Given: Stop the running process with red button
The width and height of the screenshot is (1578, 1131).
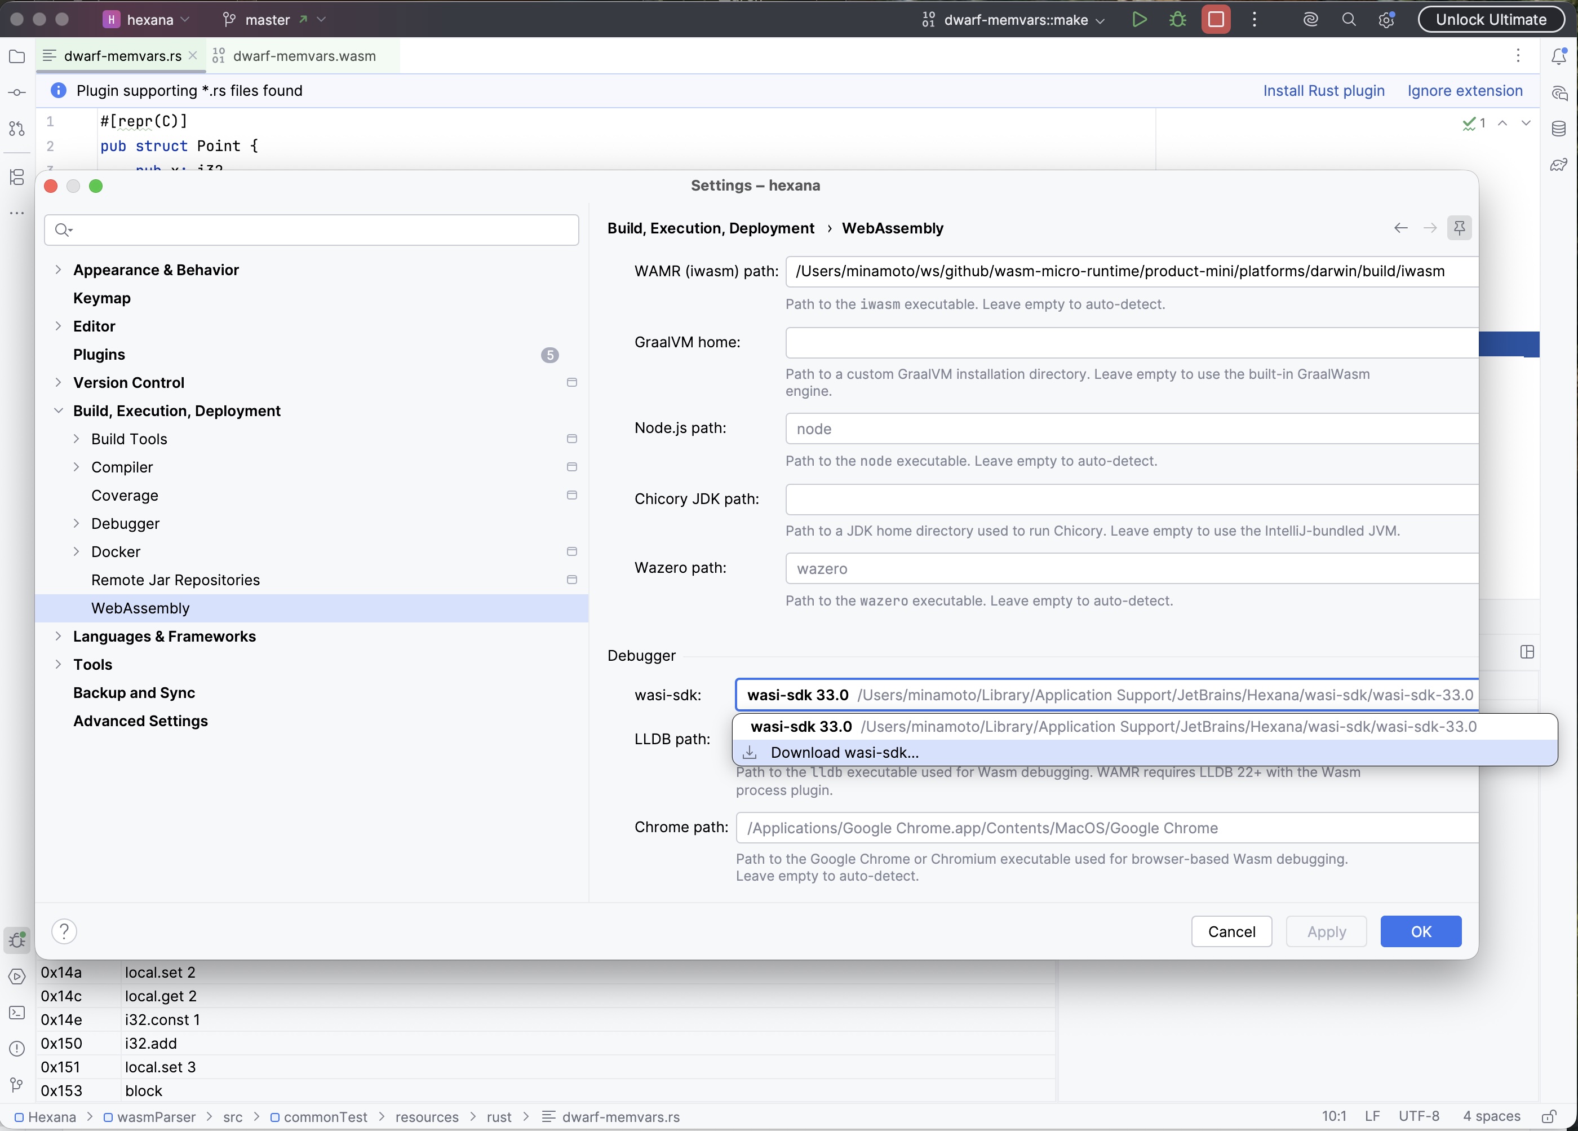Looking at the screenshot, I should point(1216,20).
